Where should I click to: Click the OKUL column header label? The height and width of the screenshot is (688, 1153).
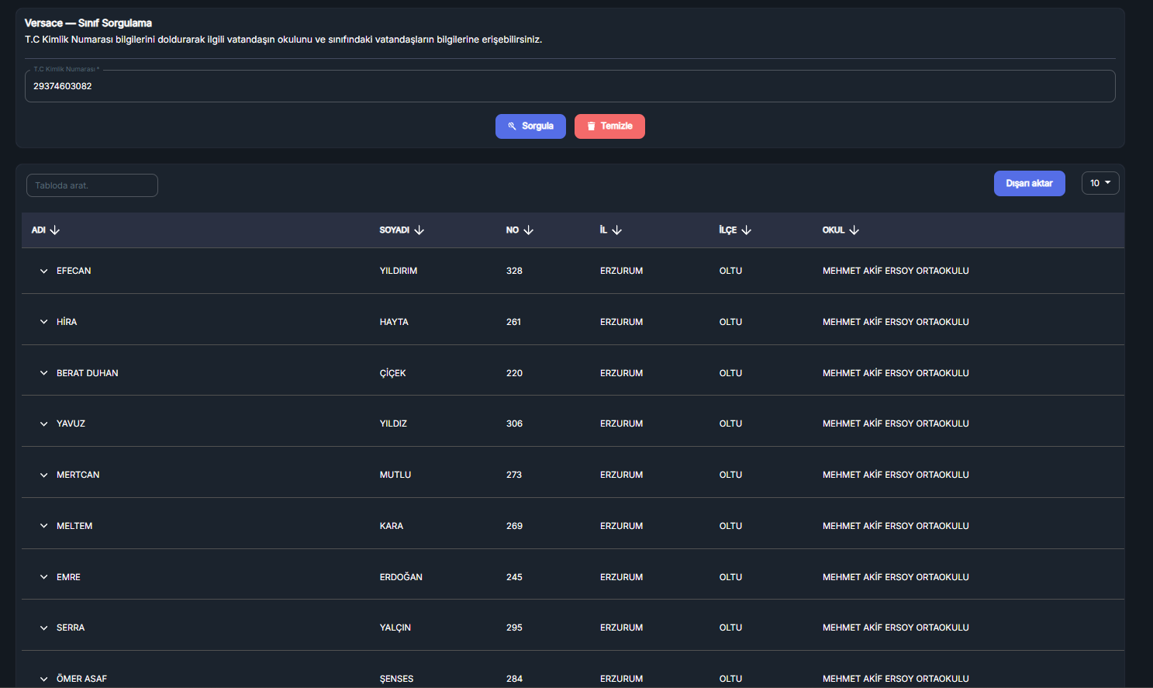[x=834, y=230]
